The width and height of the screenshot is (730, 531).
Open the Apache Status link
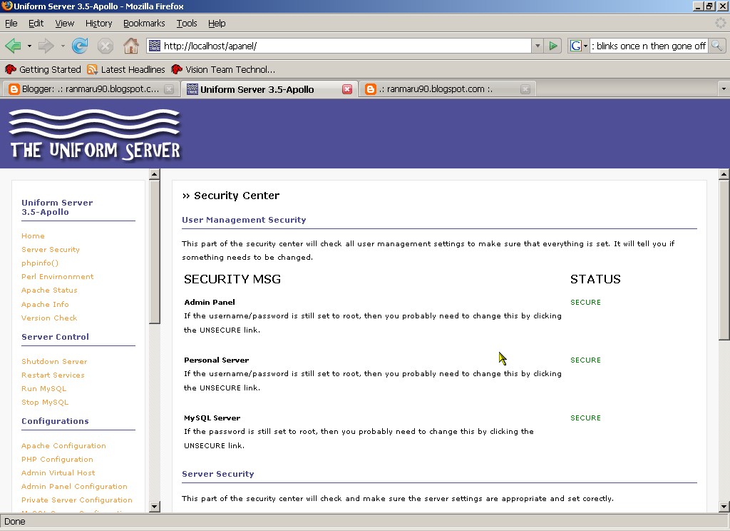pyautogui.click(x=49, y=290)
